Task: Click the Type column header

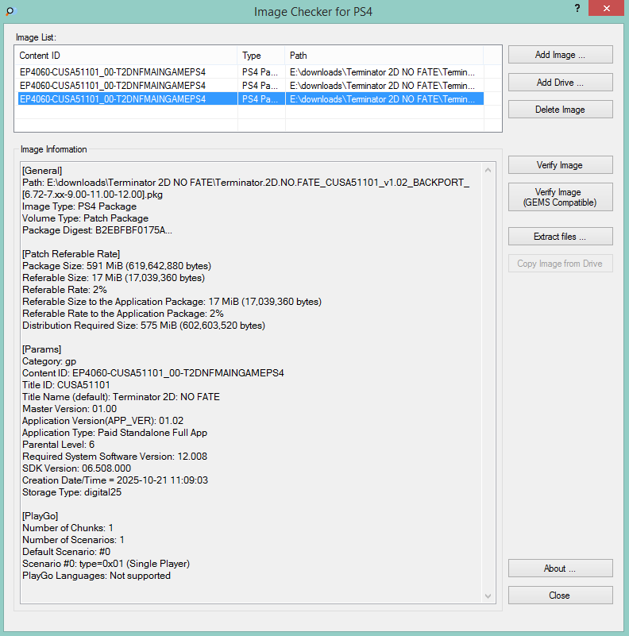Action: tap(260, 56)
